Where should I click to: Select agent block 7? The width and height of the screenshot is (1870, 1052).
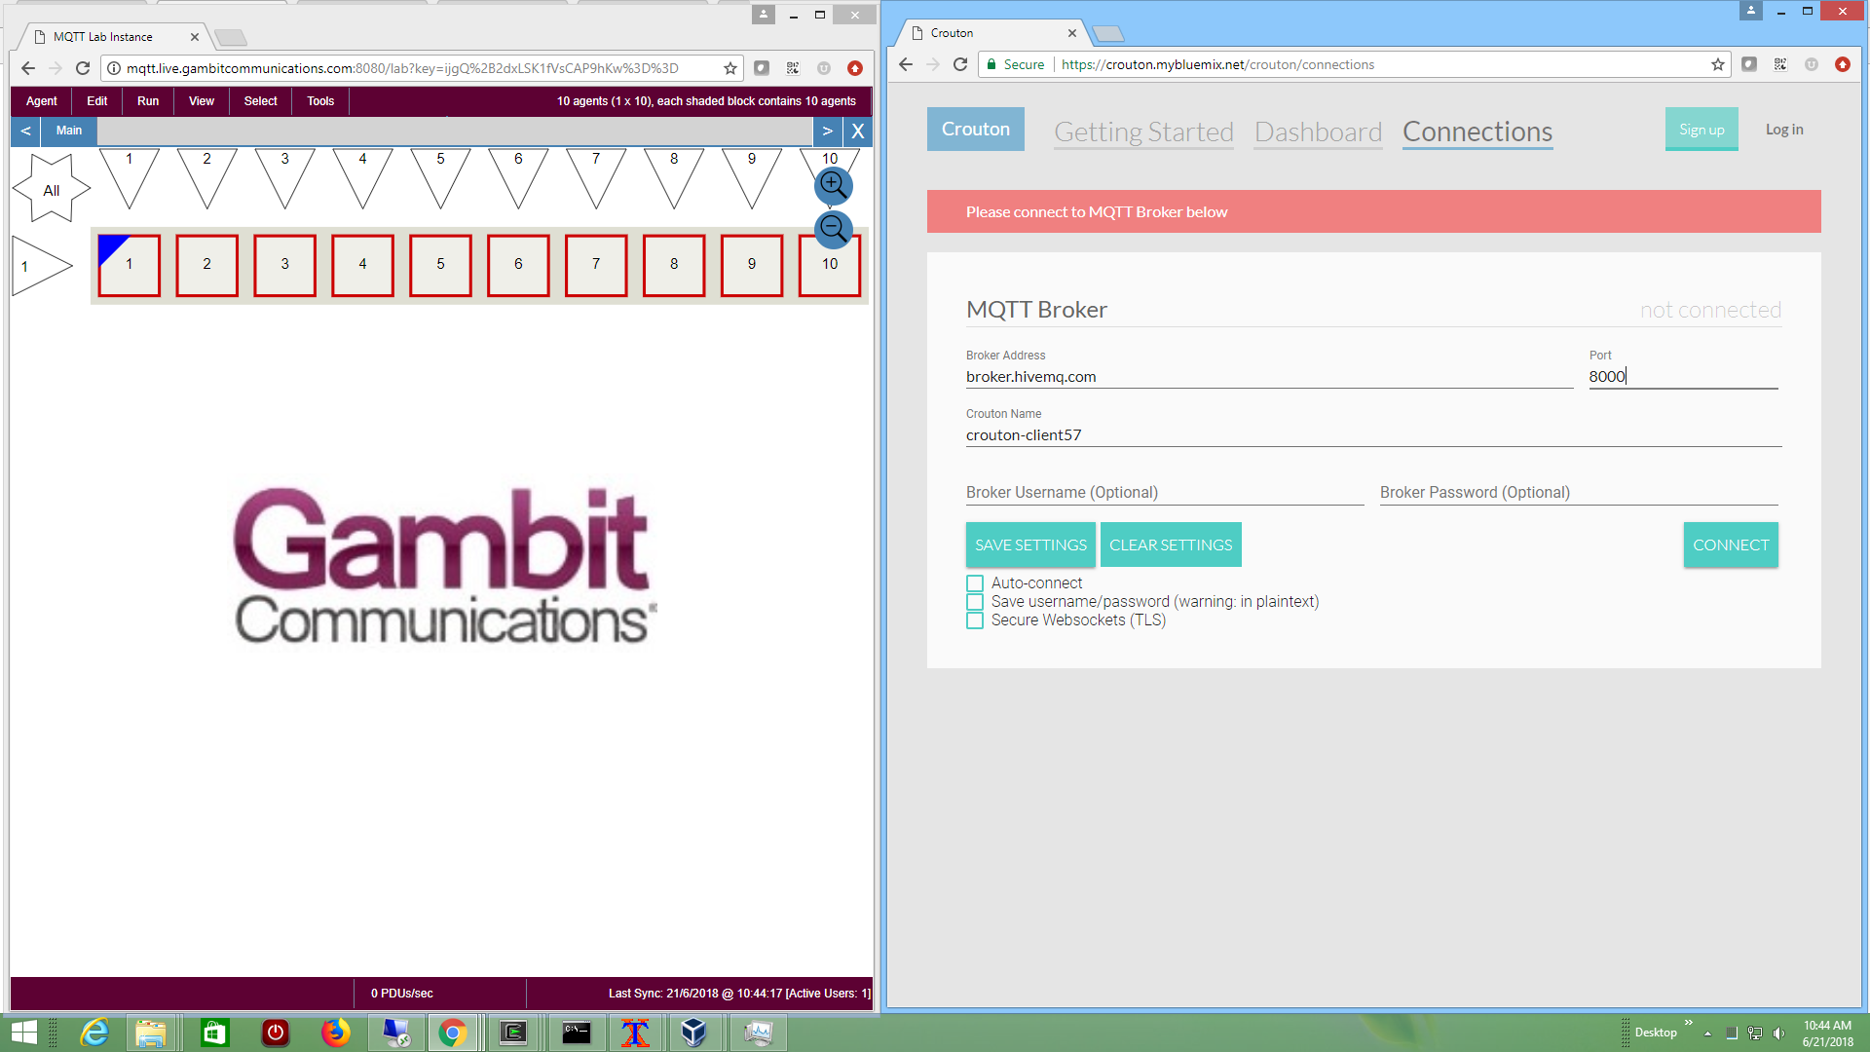[x=596, y=265]
